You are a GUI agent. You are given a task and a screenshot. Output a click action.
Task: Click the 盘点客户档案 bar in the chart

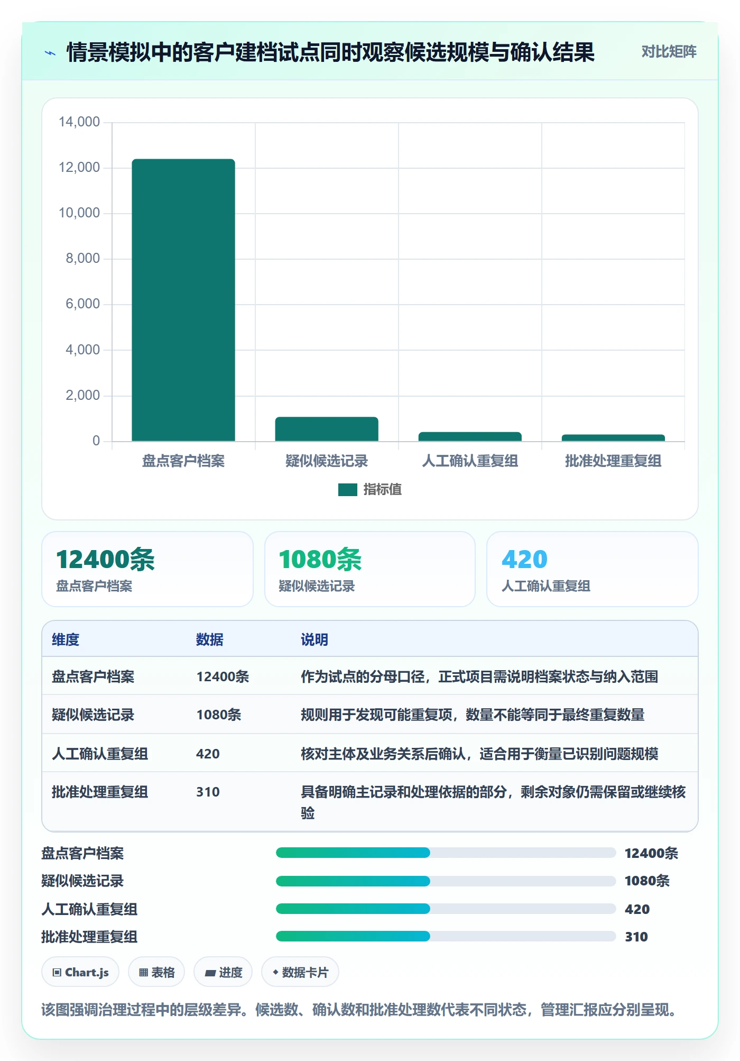[183, 300]
